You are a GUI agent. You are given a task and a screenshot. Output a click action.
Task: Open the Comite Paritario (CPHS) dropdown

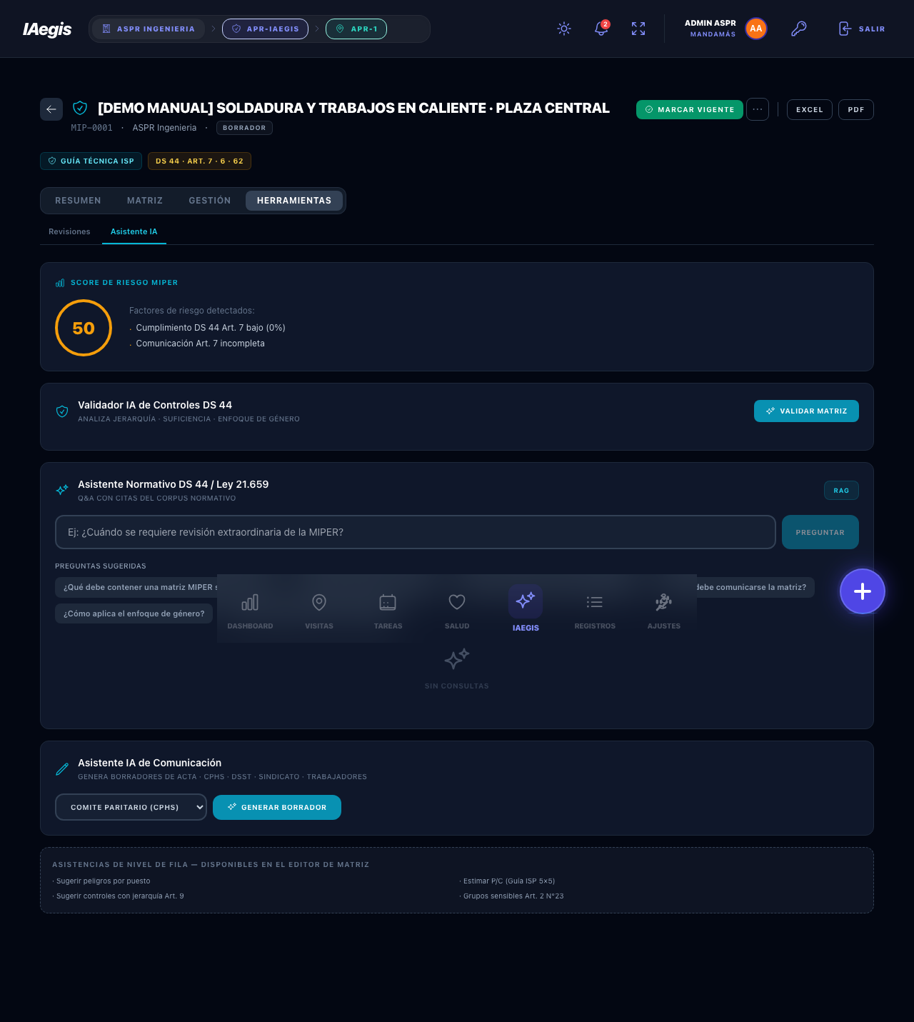click(x=131, y=807)
